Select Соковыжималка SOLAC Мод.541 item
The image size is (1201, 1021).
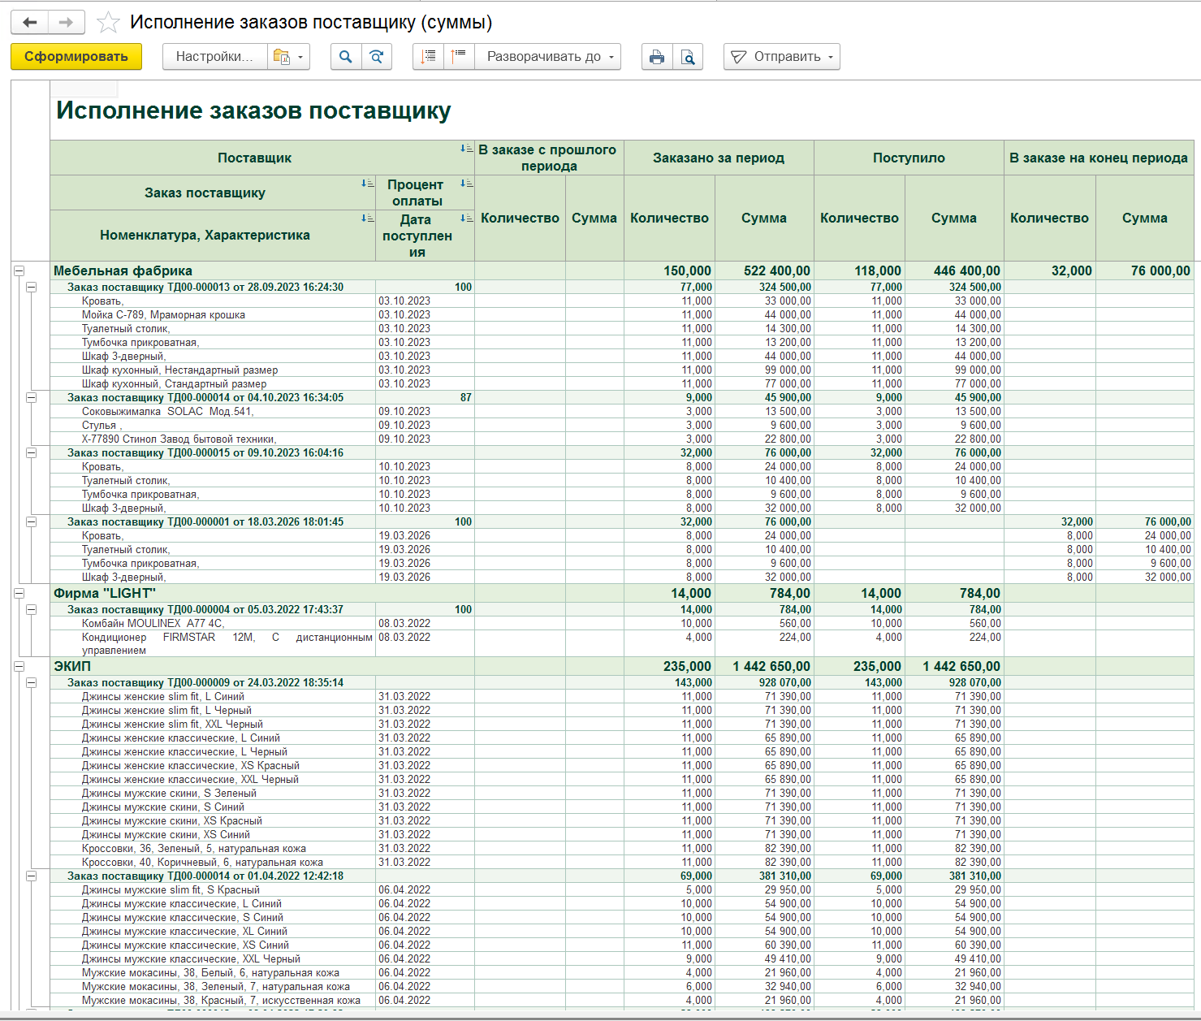[x=168, y=412]
